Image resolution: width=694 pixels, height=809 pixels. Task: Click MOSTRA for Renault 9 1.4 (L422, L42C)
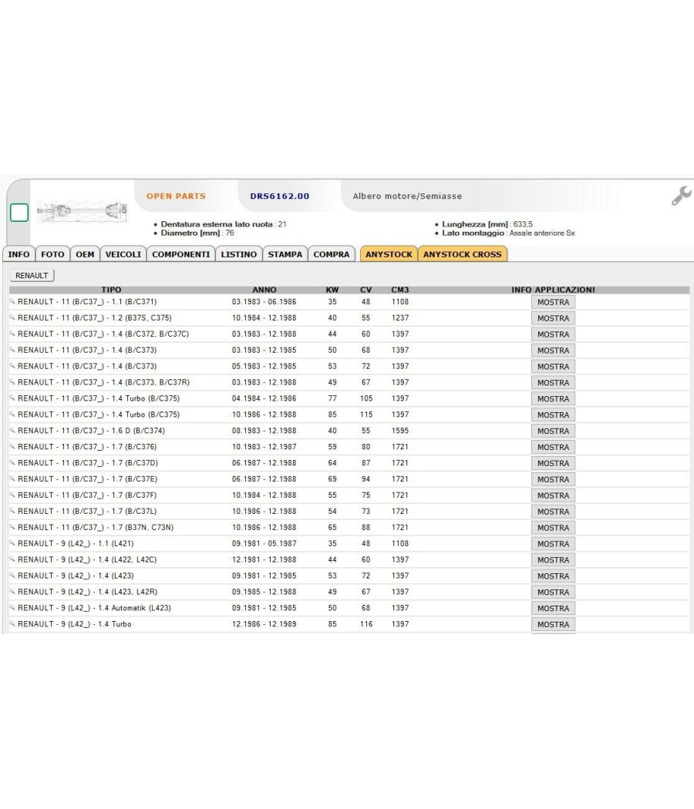[553, 560]
